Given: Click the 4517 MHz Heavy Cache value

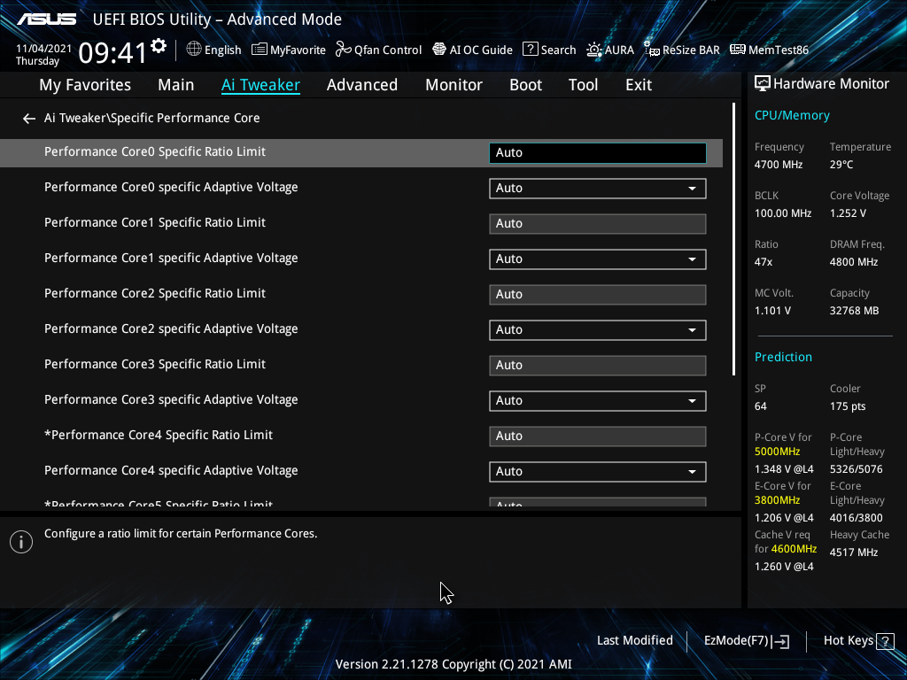Looking at the screenshot, I should click(x=853, y=552).
